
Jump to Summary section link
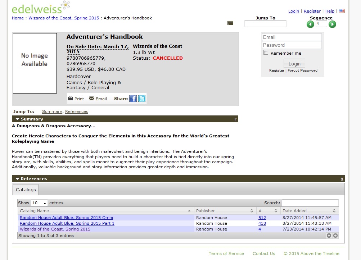pos(52,111)
